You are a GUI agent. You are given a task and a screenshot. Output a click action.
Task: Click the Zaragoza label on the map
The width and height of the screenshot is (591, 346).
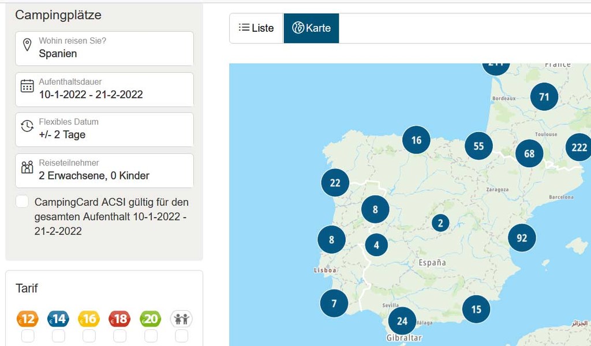point(497,189)
